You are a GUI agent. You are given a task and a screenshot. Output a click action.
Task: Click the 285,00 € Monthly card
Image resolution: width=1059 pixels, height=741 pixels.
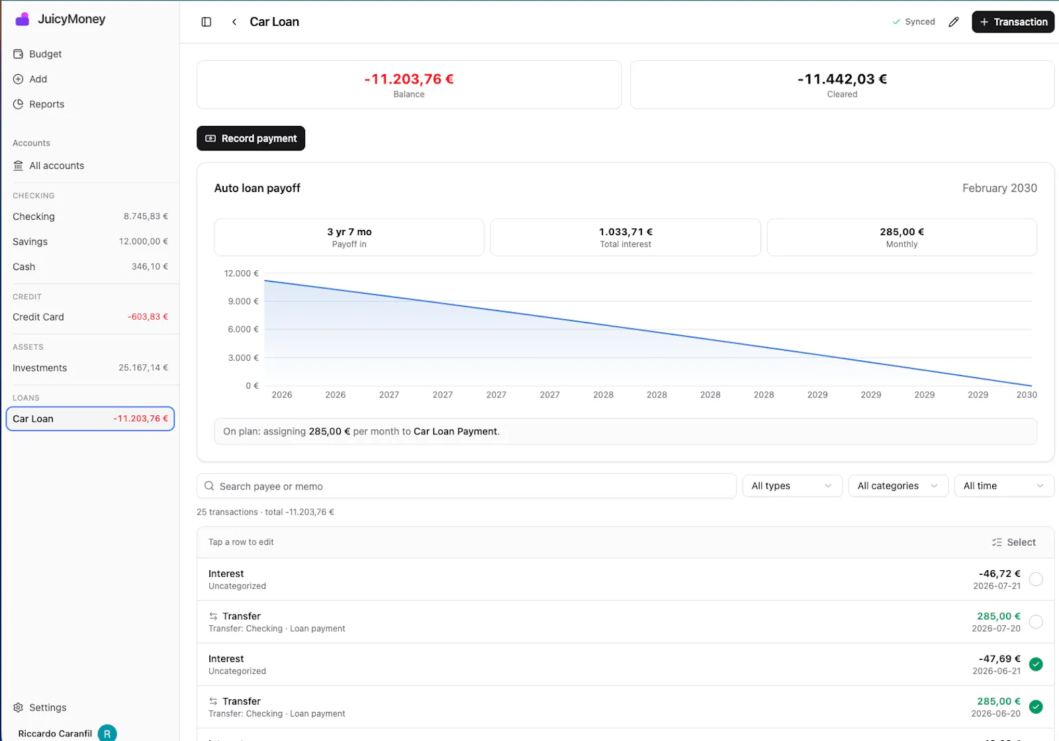pos(901,238)
